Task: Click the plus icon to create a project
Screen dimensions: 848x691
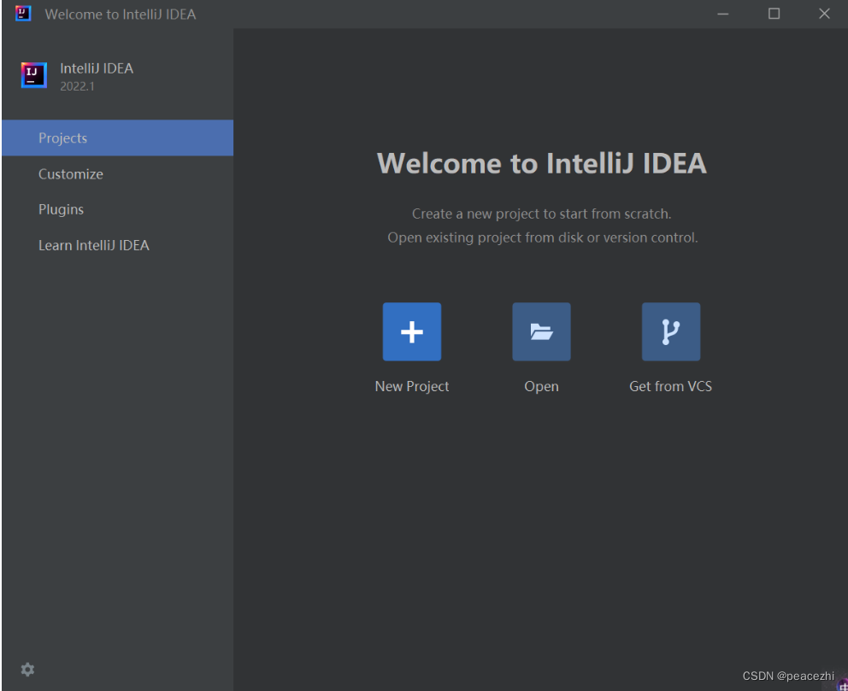Action: point(412,331)
